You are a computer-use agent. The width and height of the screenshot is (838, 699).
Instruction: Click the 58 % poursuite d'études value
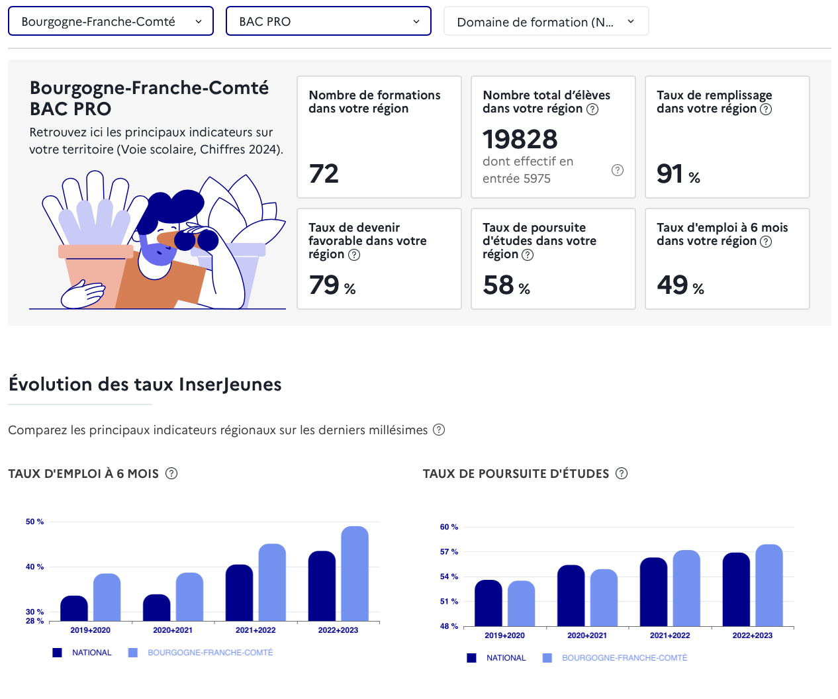[x=506, y=285]
